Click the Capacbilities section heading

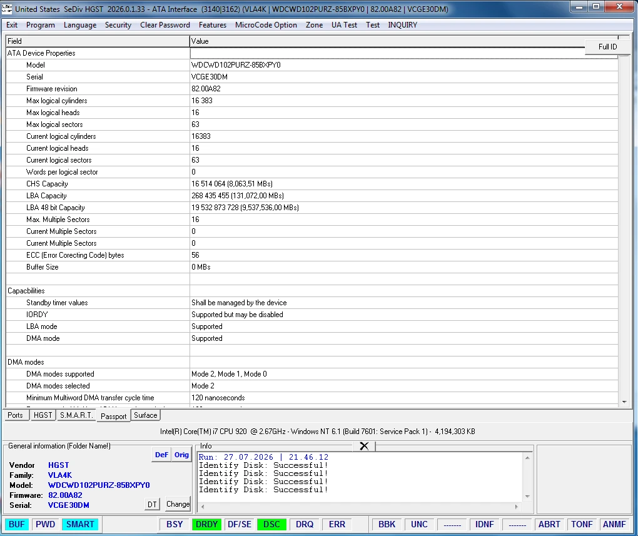[x=26, y=291]
